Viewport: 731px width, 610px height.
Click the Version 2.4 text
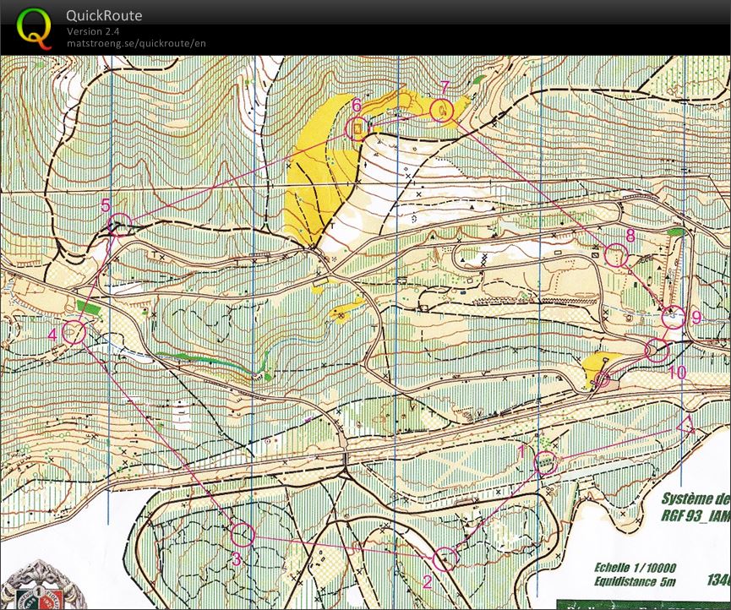coord(93,32)
